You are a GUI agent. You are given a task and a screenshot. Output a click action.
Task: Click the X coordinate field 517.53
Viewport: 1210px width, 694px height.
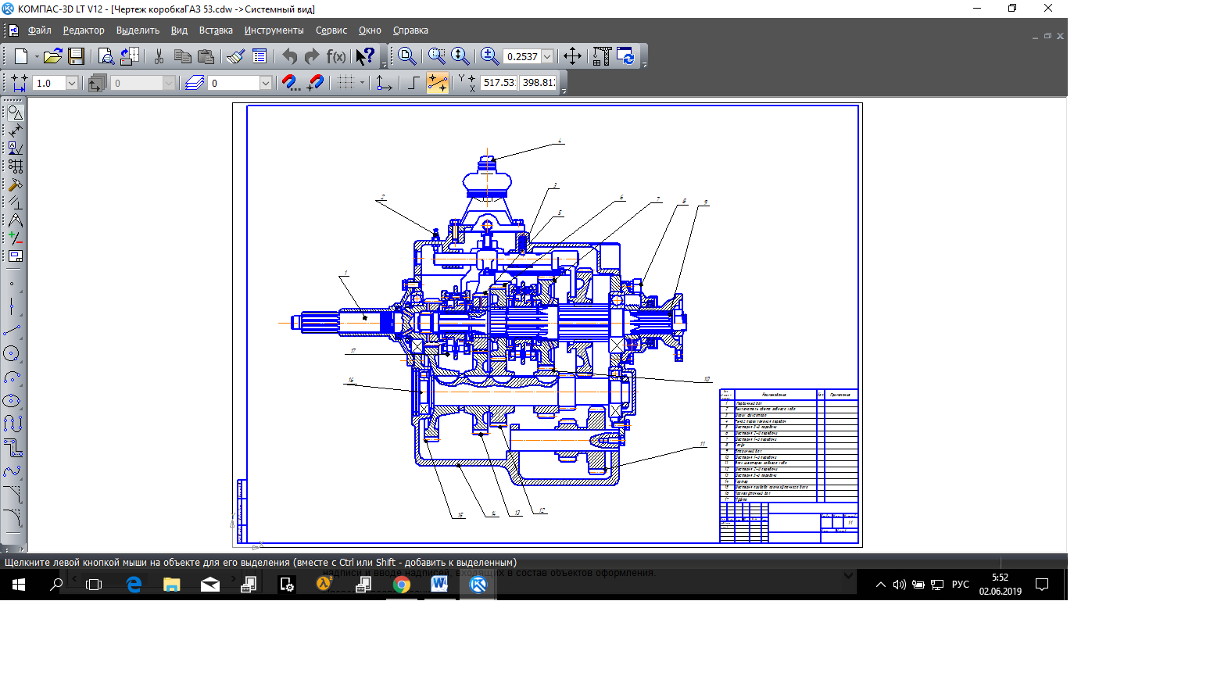[499, 83]
